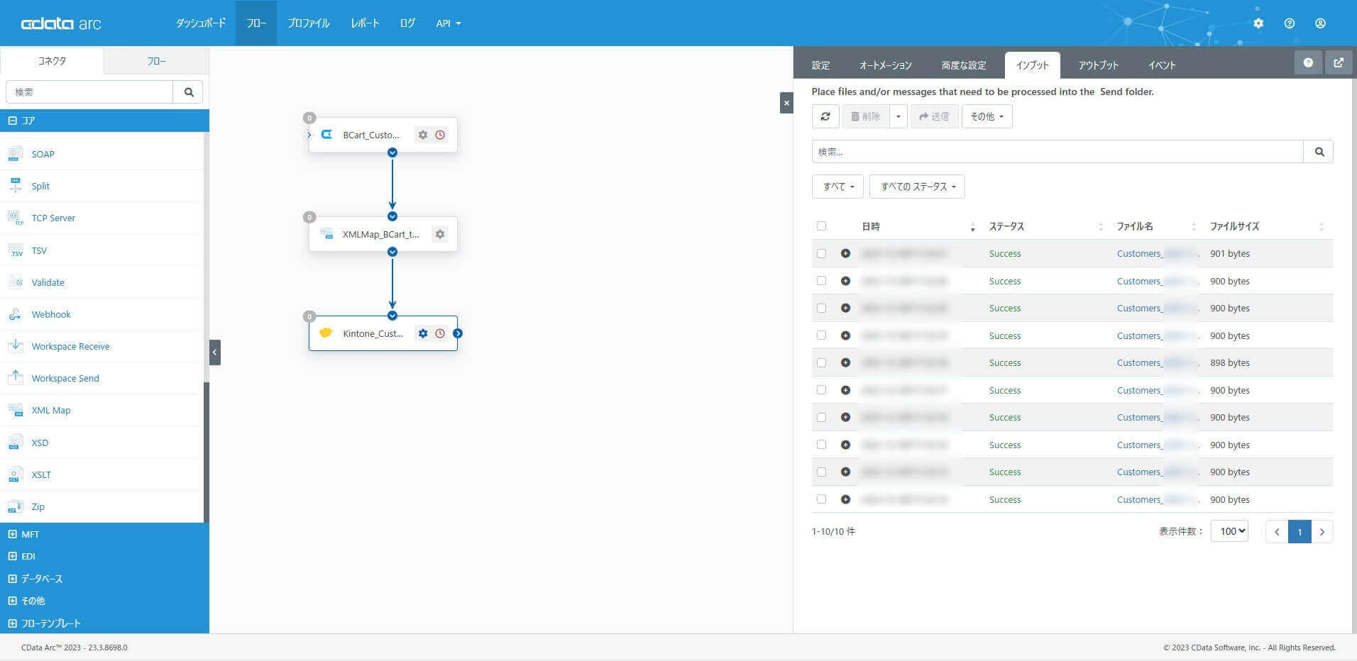The image size is (1357, 661).
Task: Switch to the オートメーション tab
Action: (x=886, y=65)
